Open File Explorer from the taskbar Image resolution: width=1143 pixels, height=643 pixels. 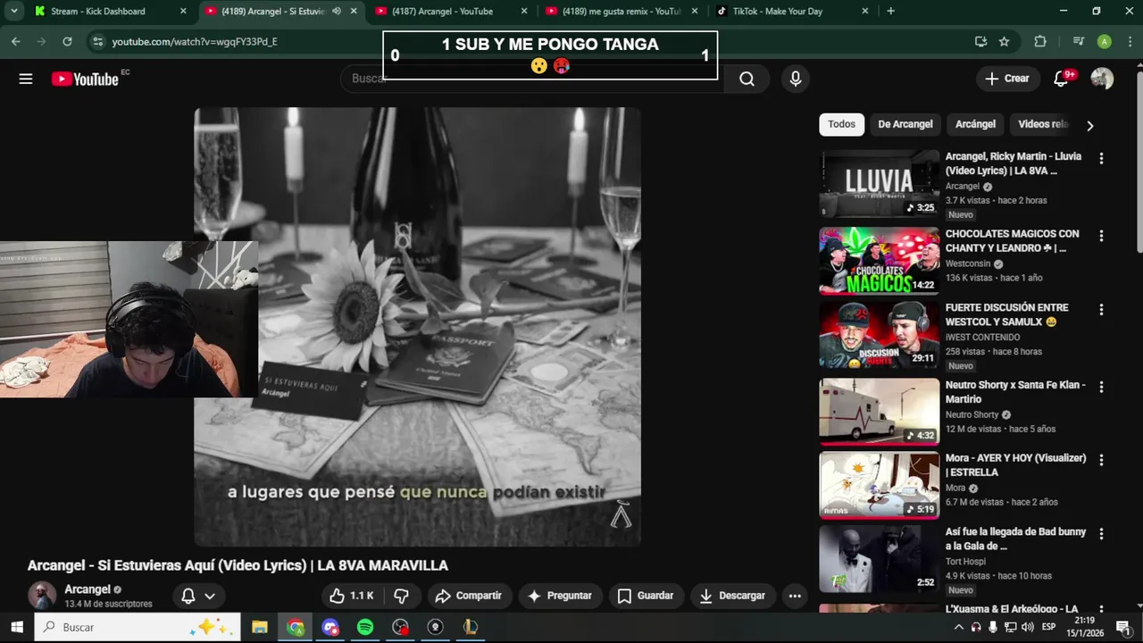coord(259,627)
